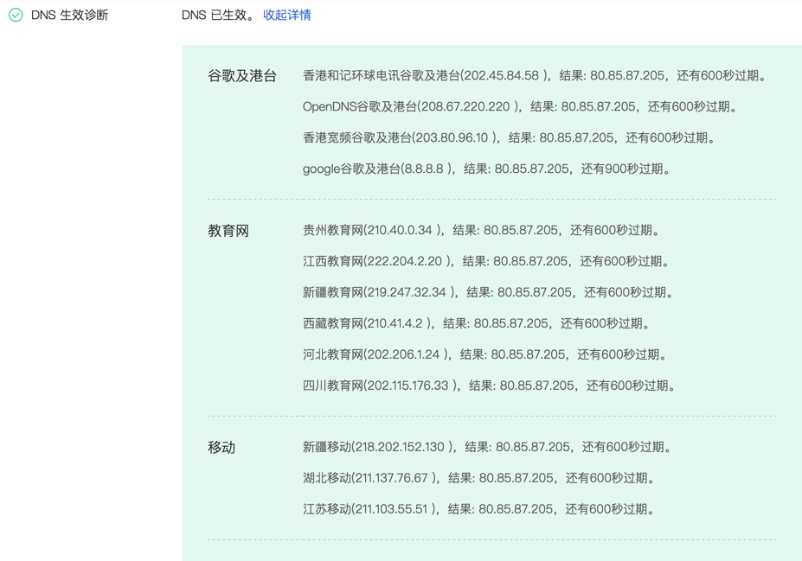The image size is (802, 561).
Task: Select the 香港和记环球电讯 202.45.84.58 result row
Action: click(x=536, y=75)
